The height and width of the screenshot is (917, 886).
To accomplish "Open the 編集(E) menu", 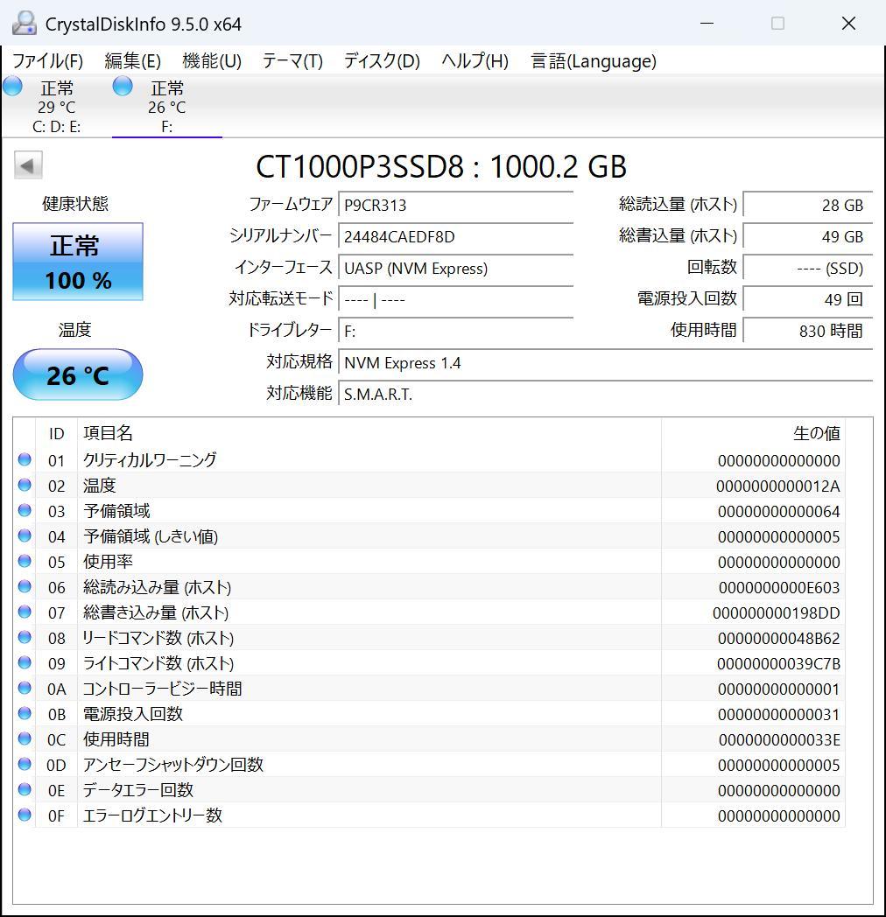I will (133, 61).
